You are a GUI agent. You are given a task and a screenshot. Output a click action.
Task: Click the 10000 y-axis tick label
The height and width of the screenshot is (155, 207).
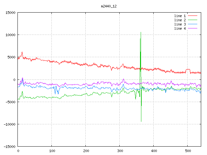coord(10,35)
